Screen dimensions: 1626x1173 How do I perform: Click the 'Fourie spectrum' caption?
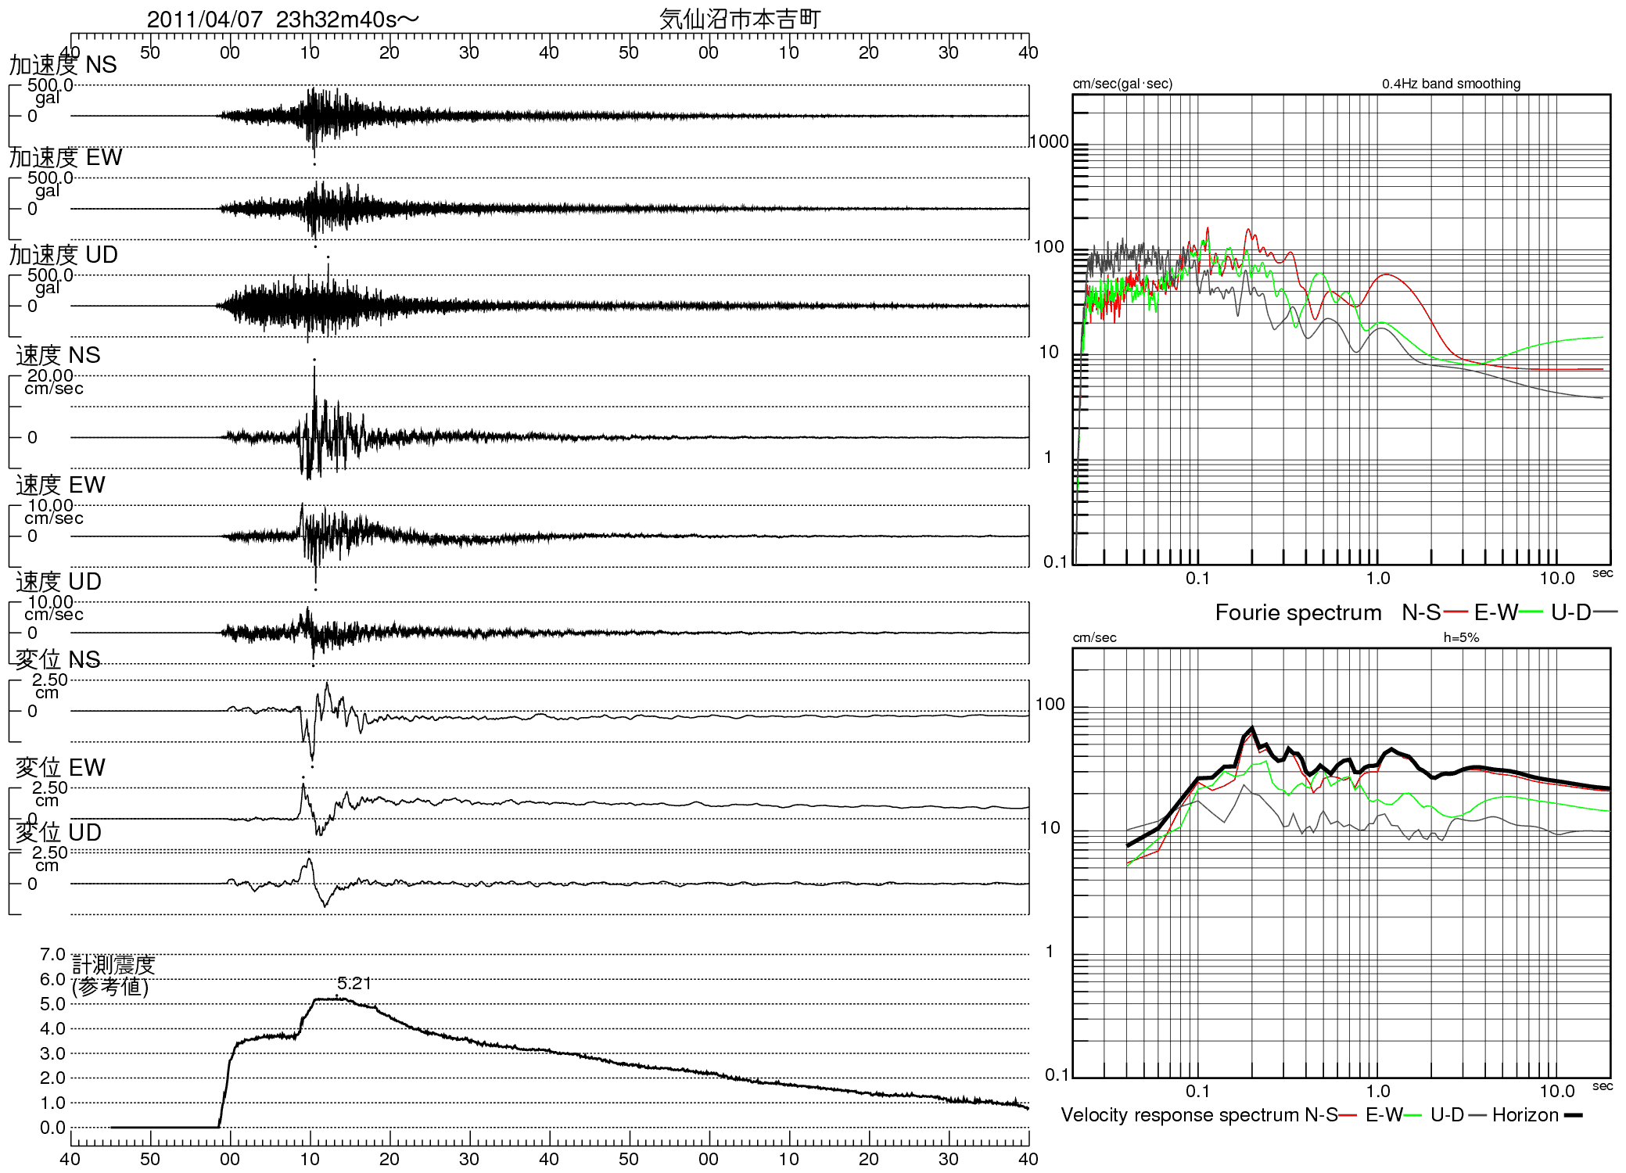(1298, 612)
